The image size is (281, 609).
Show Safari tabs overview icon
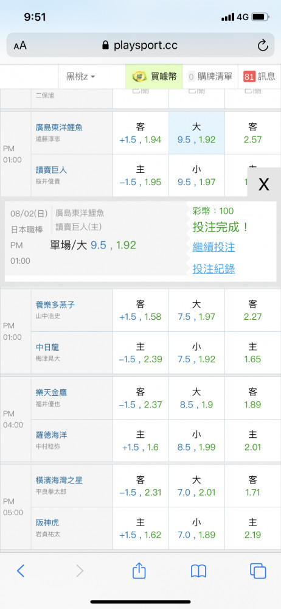click(x=258, y=571)
